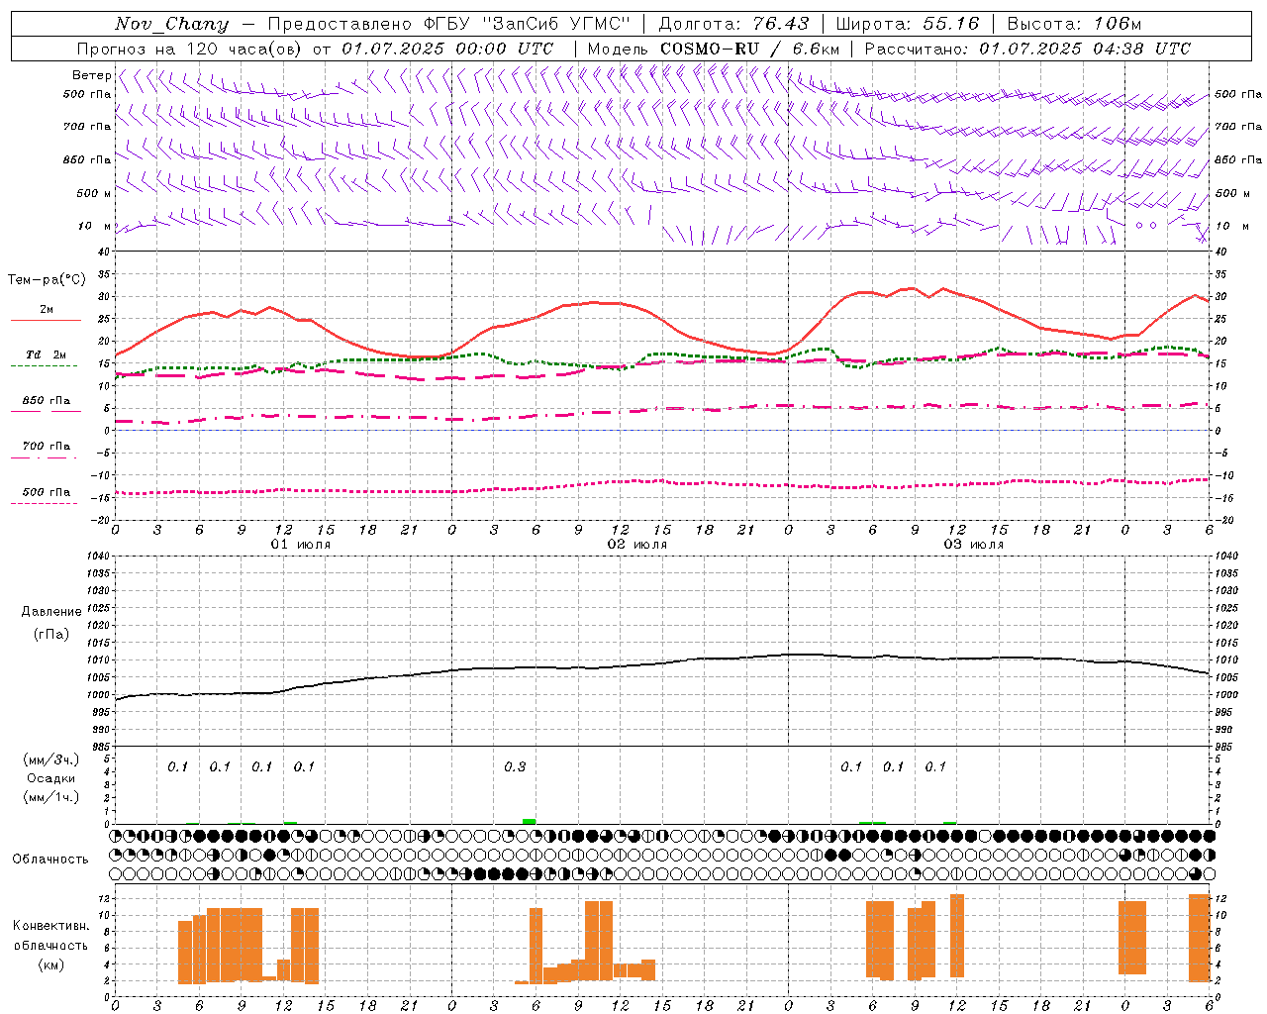This screenshot has width=1267, height=1014.
Task: Click the "500 гПа" dotted temperature legend line
Action: click(x=44, y=503)
